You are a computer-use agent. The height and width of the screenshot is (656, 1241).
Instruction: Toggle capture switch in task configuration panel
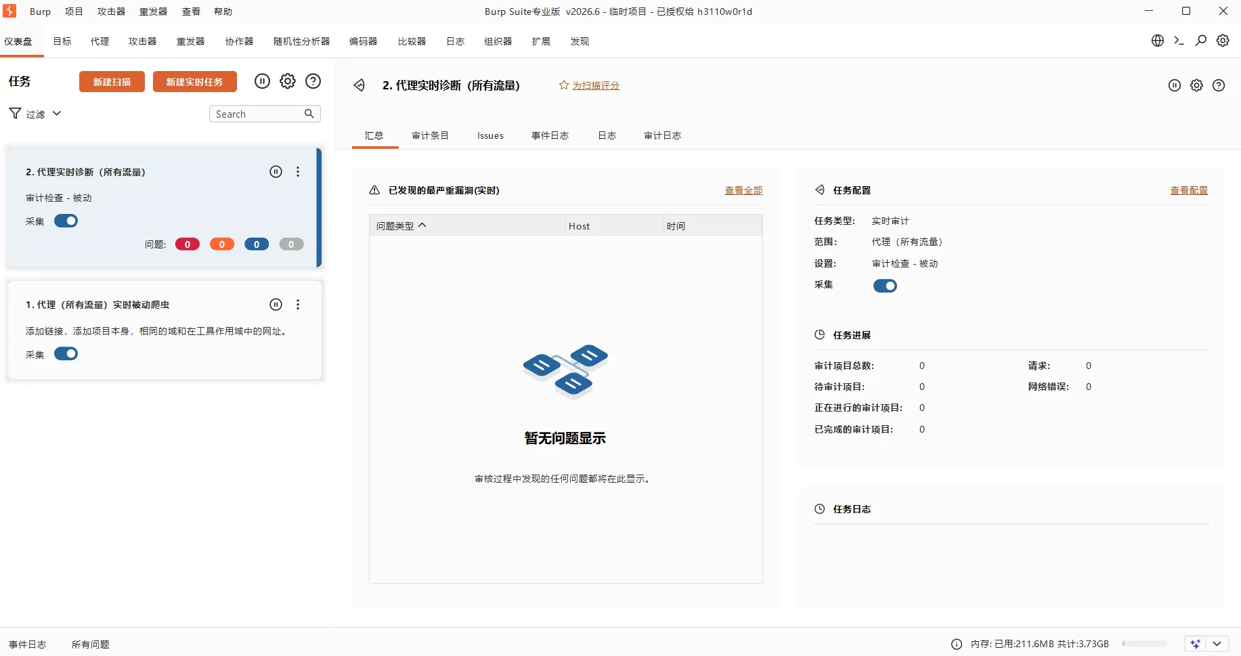885,286
